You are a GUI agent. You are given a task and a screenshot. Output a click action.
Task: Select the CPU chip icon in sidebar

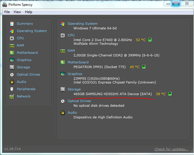pos(12,38)
